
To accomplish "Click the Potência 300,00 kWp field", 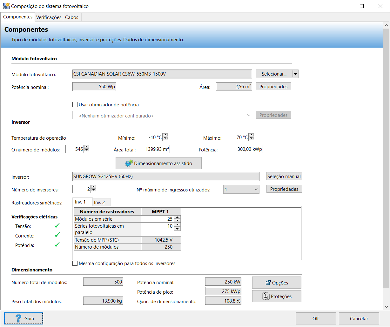I will pyautogui.click(x=245, y=149).
